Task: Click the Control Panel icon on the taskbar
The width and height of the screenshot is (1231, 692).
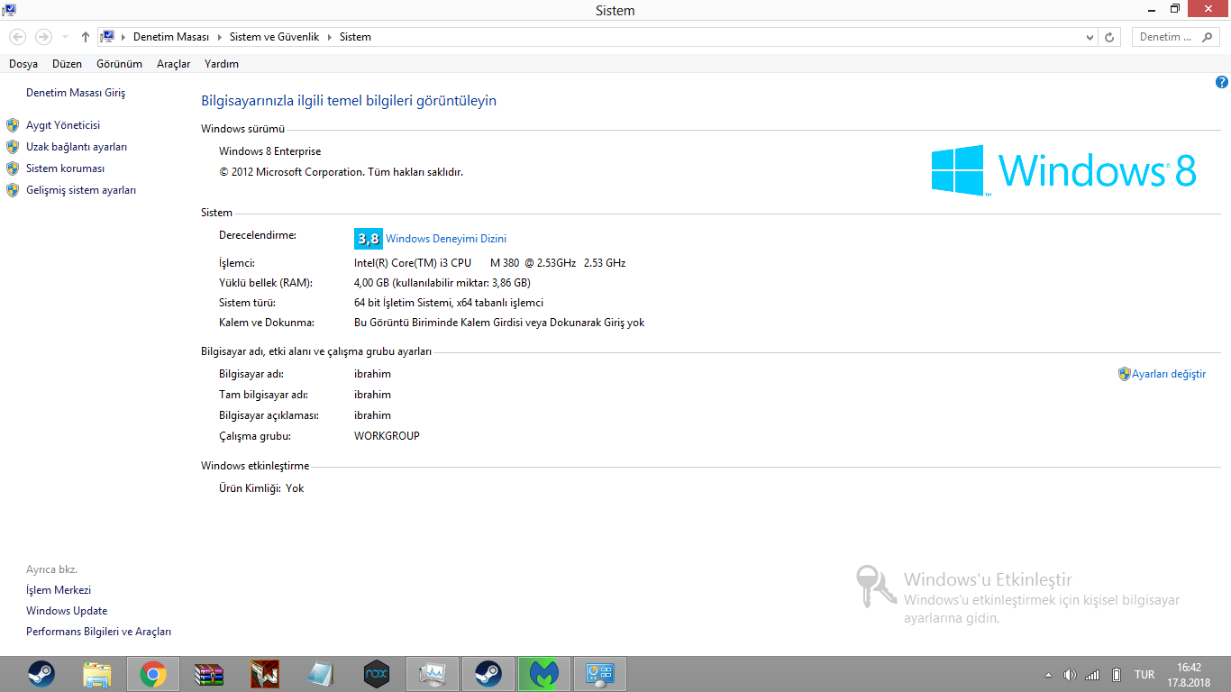Action: coord(600,674)
